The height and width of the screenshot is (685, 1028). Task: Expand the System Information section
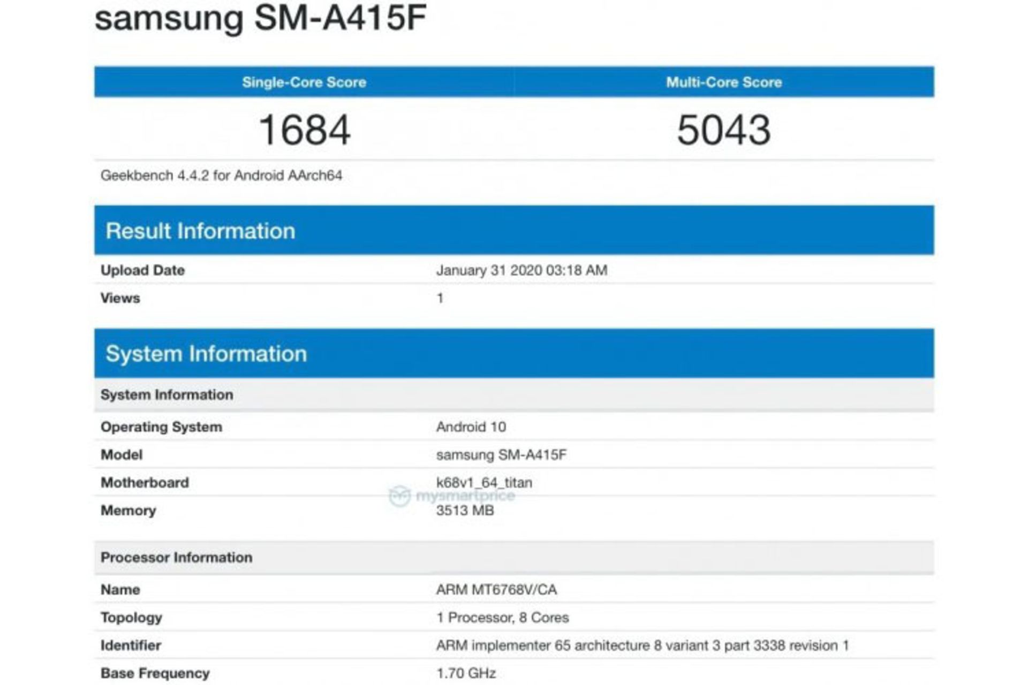click(x=206, y=353)
